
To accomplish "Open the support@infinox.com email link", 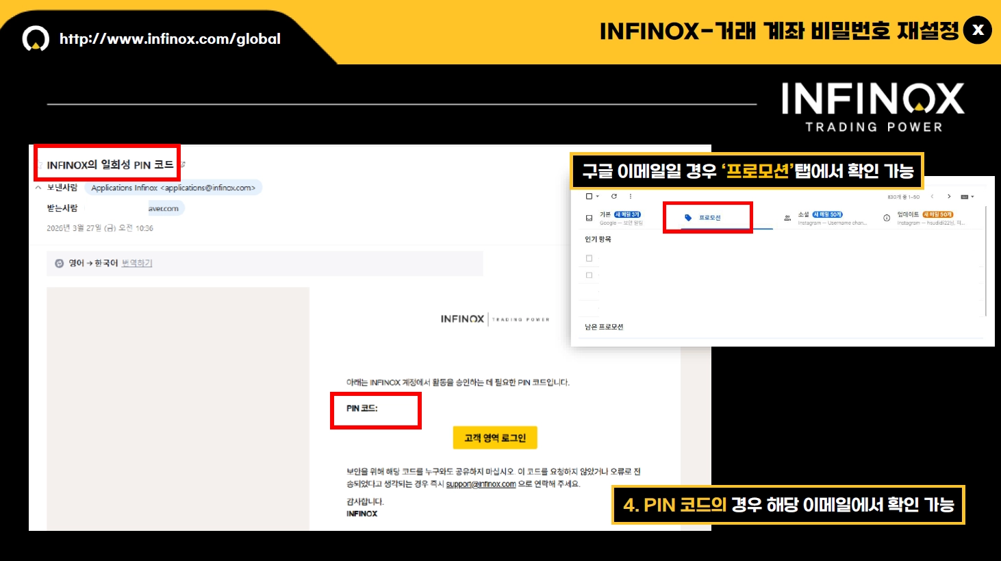I will (x=481, y=484).
